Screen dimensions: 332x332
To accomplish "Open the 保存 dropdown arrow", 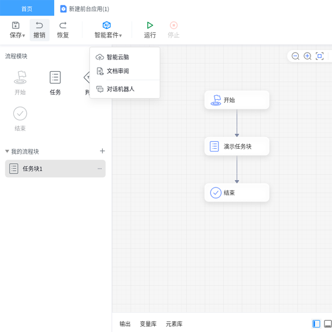I will (24, 36).
